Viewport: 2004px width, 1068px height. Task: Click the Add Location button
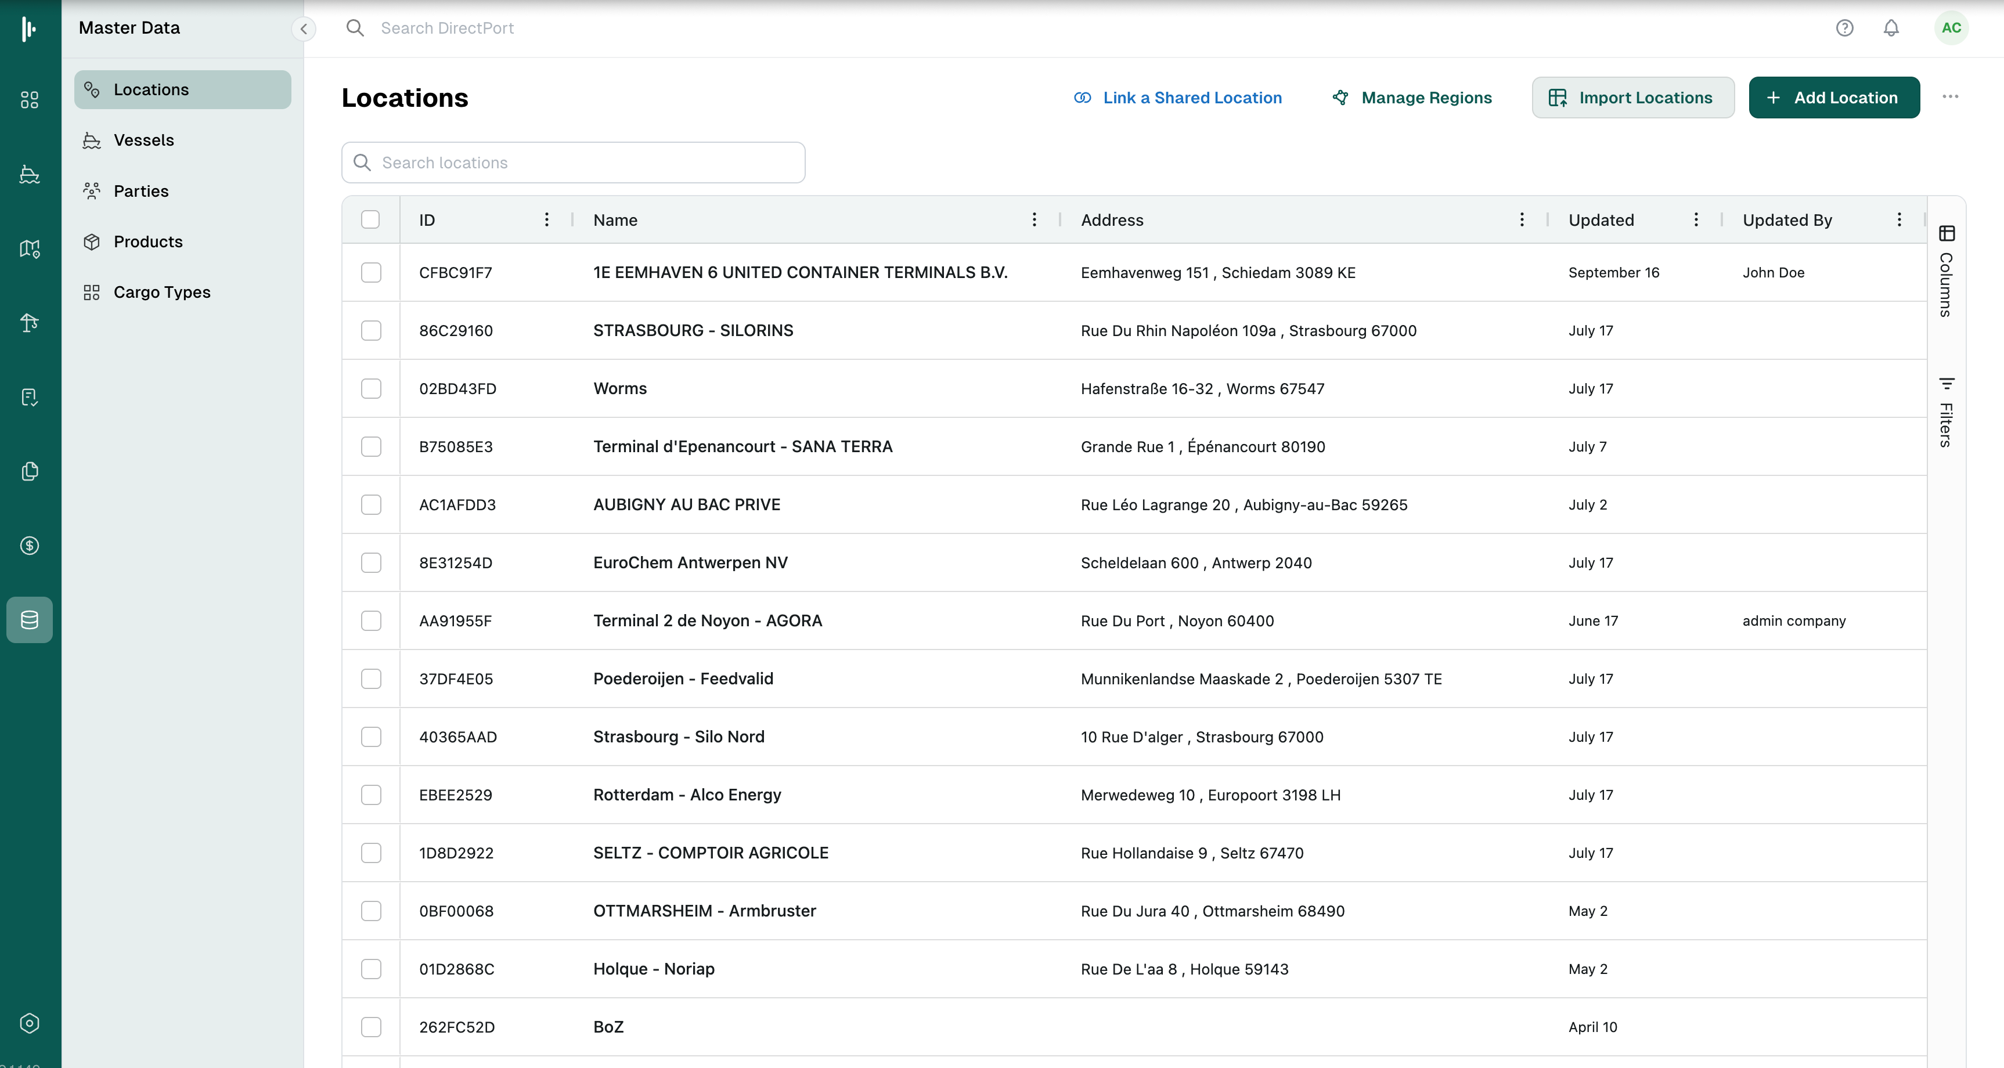1834,98
